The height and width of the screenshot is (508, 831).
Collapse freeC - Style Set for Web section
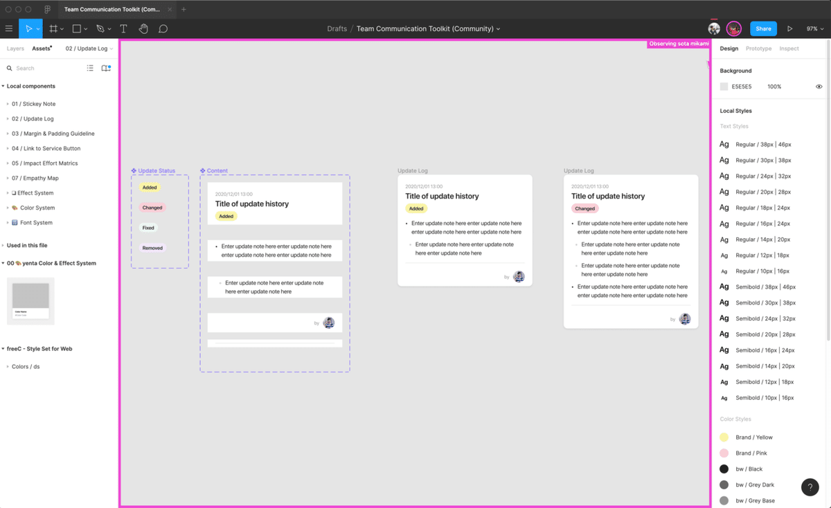click(3, 350)
